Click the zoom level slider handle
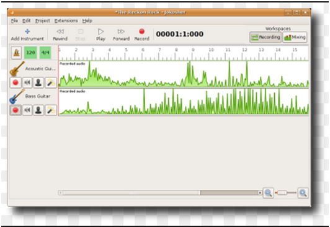This screenshot has height=227, width=330. pyautogui.click(x=282, y=192)
